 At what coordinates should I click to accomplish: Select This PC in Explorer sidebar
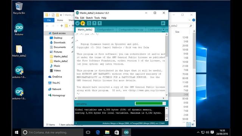56,83
